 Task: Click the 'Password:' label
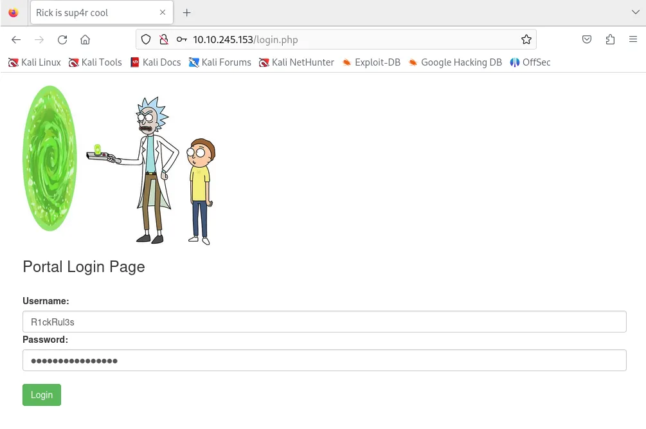46,340
